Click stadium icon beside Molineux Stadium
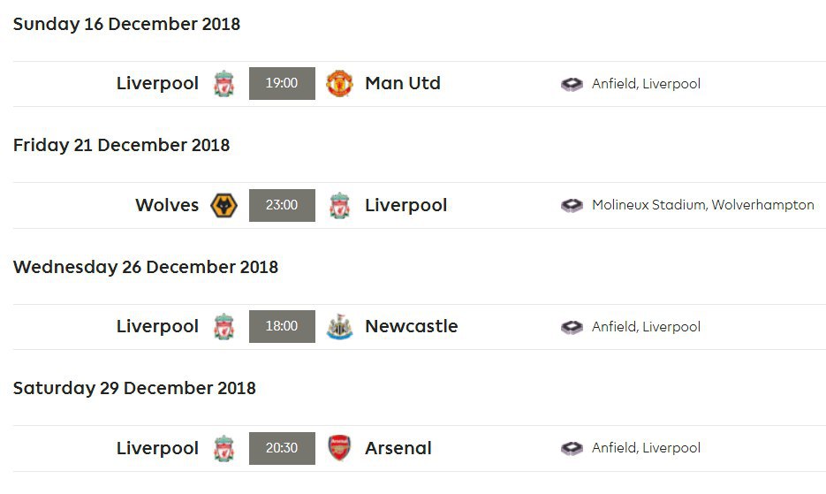Screen dimensions: 826x494 tap(572, 205)
